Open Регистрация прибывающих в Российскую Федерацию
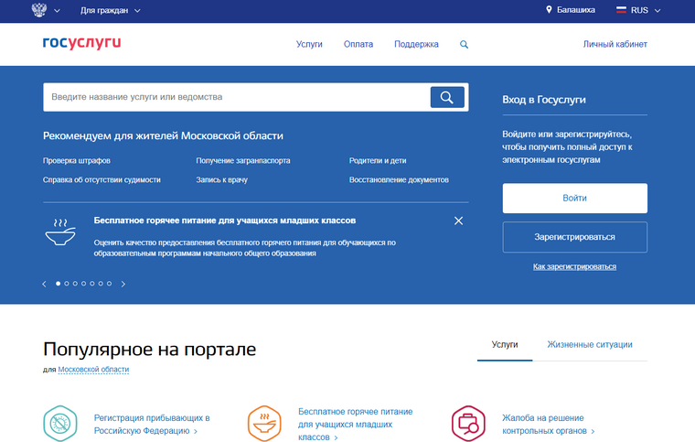 pyautogui.click(x=152, y=425)
